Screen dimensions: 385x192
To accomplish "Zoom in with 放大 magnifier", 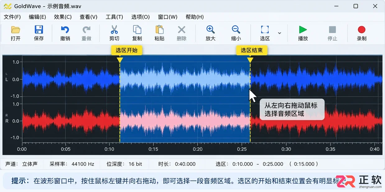I will (211, 30).
